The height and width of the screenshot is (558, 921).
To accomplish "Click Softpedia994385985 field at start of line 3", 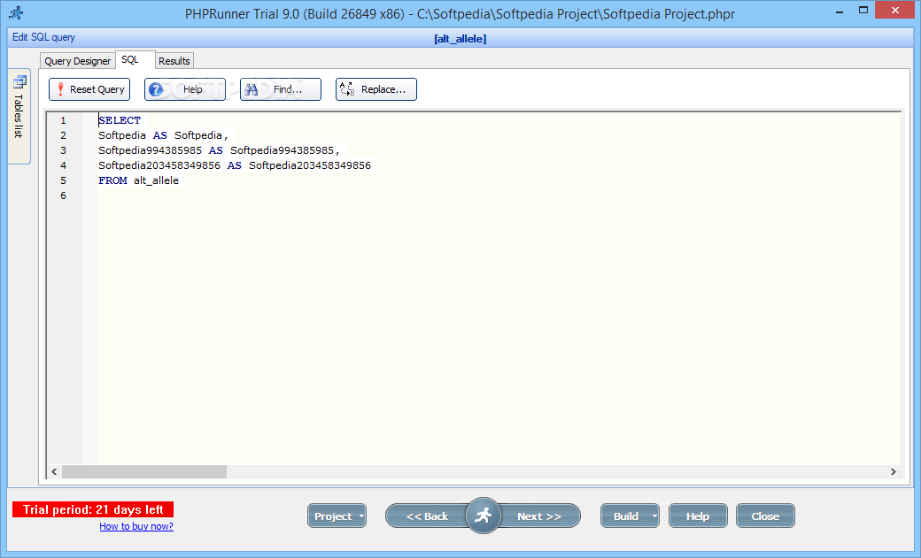I will tap(150, 150).
